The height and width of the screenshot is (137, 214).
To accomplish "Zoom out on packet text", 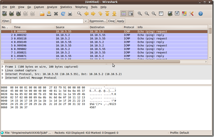I will [x=147, y=14].
